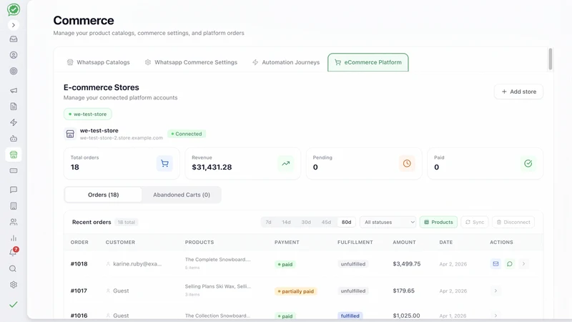Click the email icon for order #1018

pos(495,263)
